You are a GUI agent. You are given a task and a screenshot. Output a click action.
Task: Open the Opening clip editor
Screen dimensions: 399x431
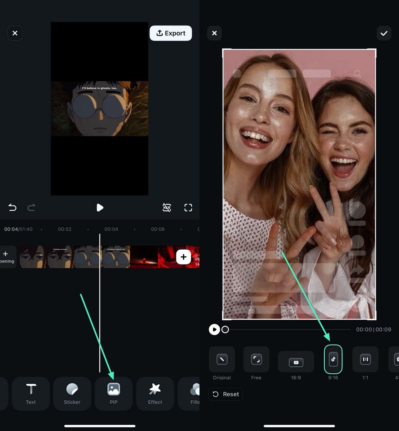6,257
